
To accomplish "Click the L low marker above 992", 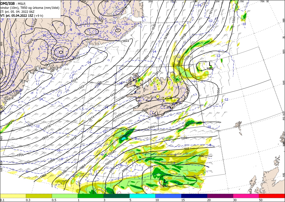I will pyautogui.click(x=165, y=181).
